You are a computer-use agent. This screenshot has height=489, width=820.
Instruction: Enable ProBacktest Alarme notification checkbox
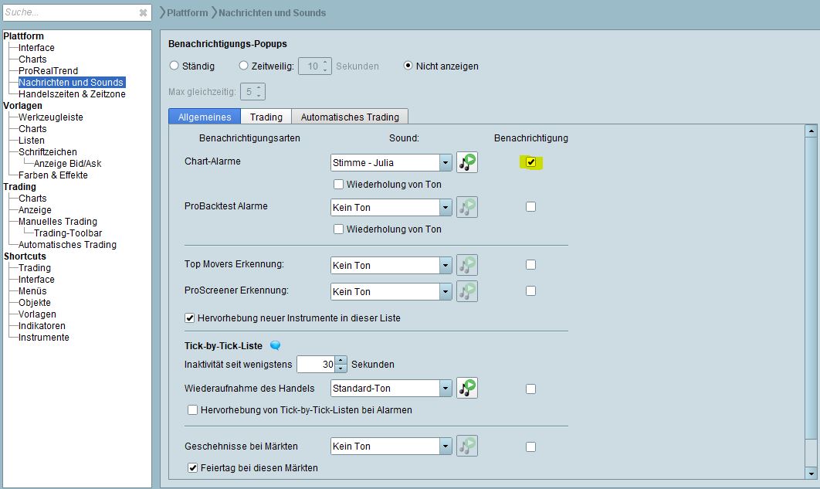coord(530,206)
